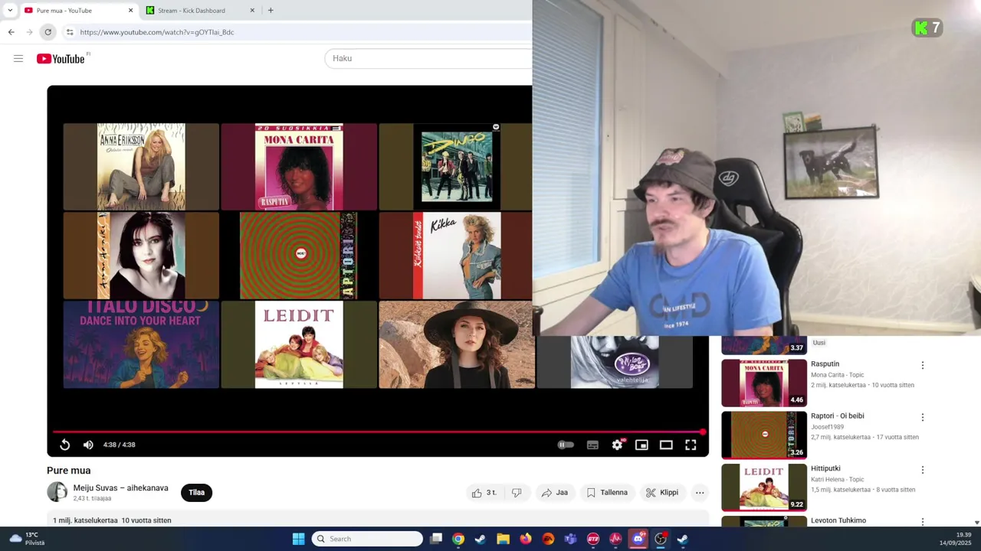Open OBS Studio from the taskbar
Screen dimensions: 981x551
(x=660, y=539)
